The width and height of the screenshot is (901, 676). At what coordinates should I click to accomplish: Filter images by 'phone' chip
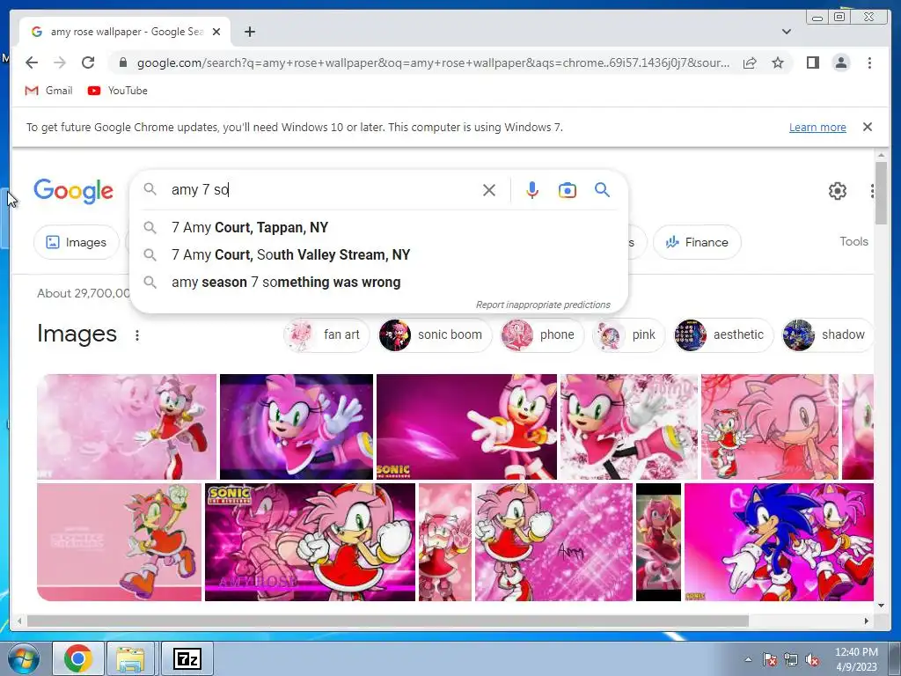click(x=542, y=334)
